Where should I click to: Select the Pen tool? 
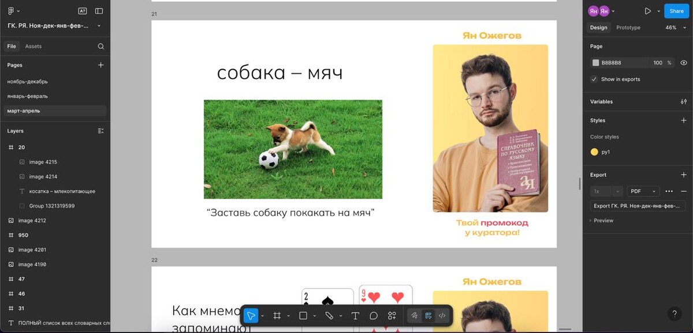pos(329,316)
